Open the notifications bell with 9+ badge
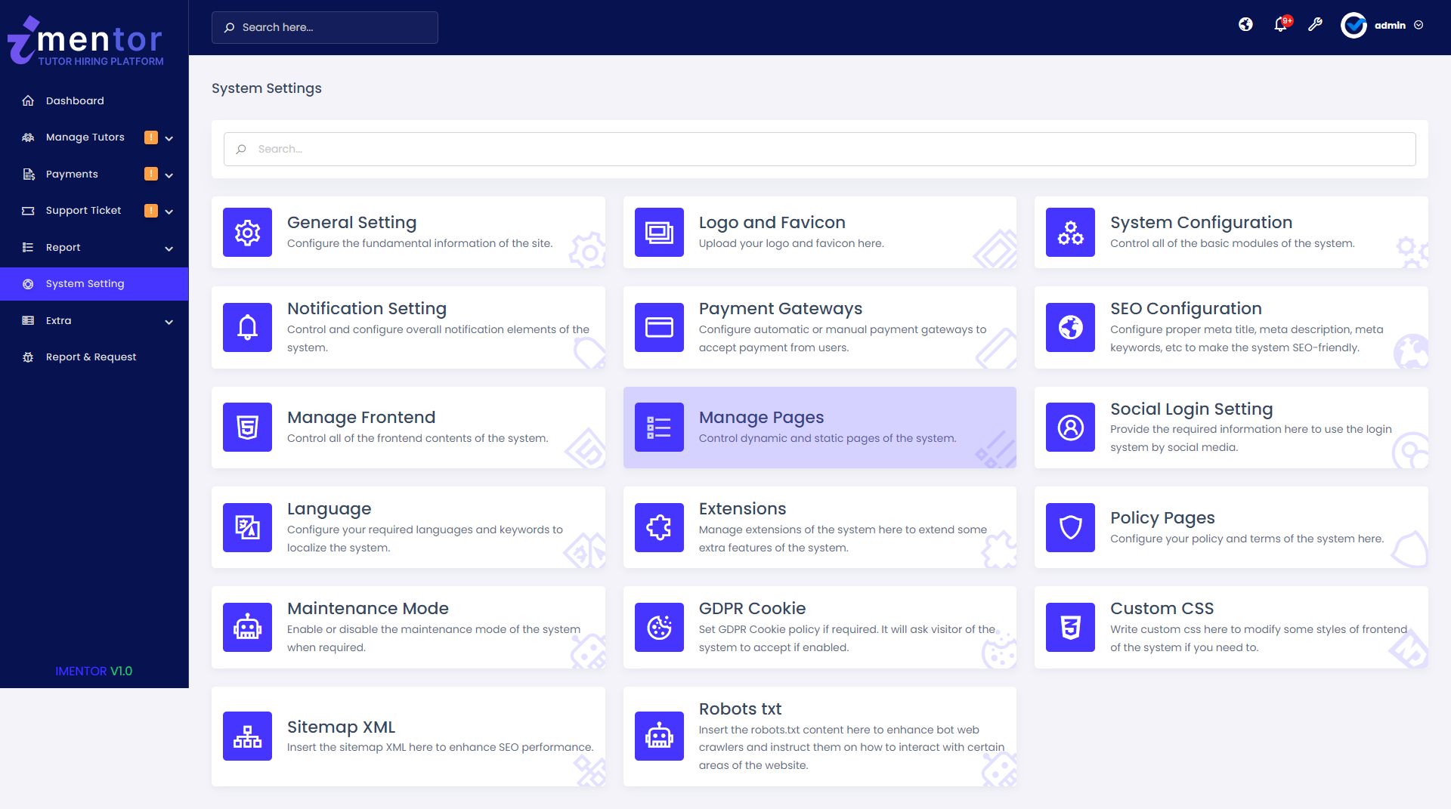This screenshot has width=1451, height=809. [1280, 24]
